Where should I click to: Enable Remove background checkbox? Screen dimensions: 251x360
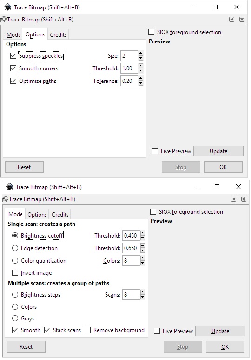(x=87, y=330)
